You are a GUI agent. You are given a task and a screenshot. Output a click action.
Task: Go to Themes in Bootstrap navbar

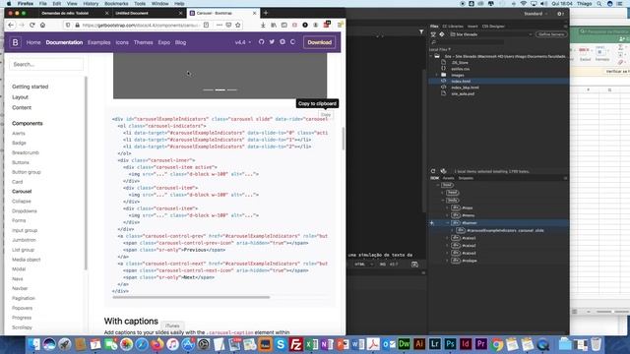click(x=143, y=42)
